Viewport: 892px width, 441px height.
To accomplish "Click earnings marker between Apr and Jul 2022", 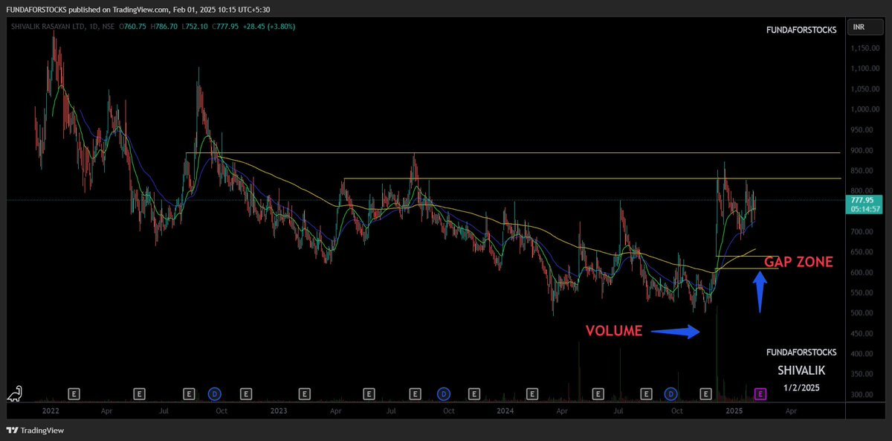I will 140,393.
